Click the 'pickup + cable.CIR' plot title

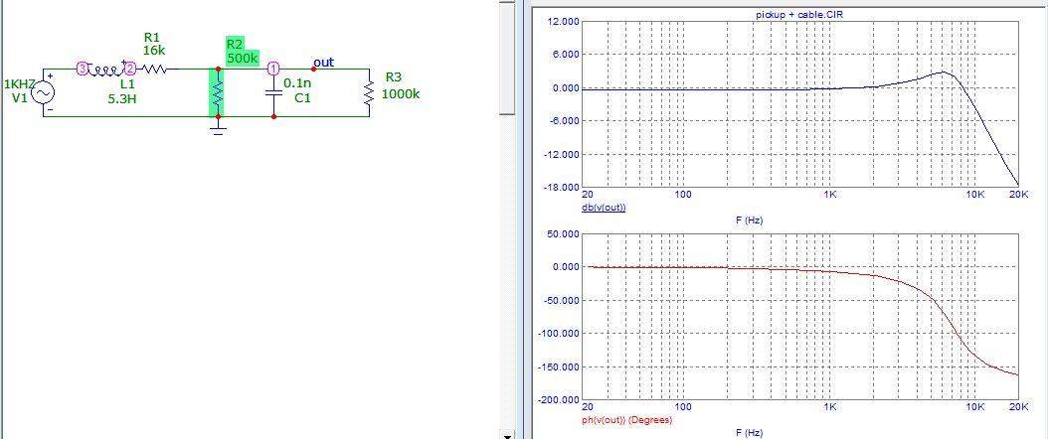tap(799, 13)
